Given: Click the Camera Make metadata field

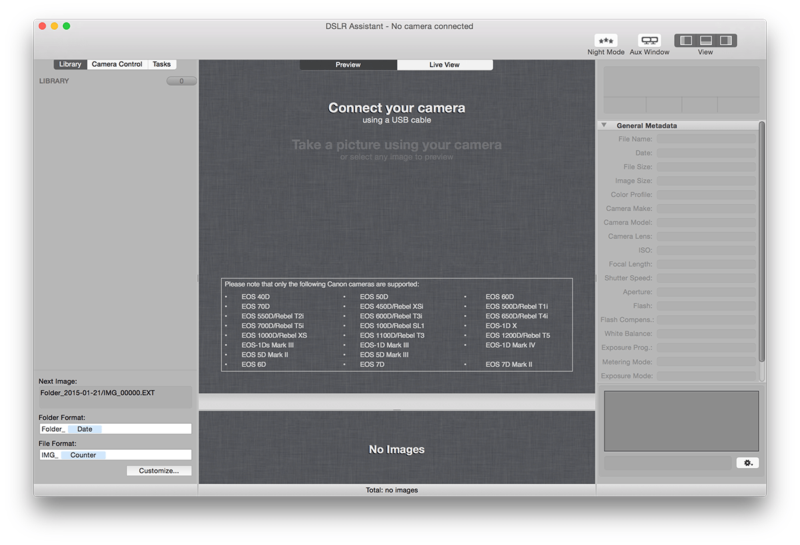Looking at the screenshot, I should pyautogui.click(x=707, y=209).
